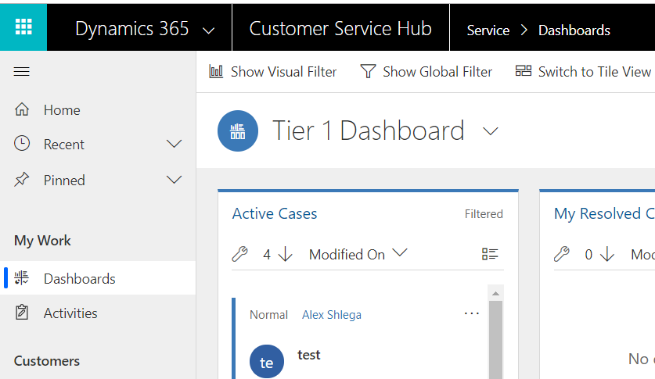
Task: Click the wrench icon in Active Cases
Action: (x=239, y=254)
